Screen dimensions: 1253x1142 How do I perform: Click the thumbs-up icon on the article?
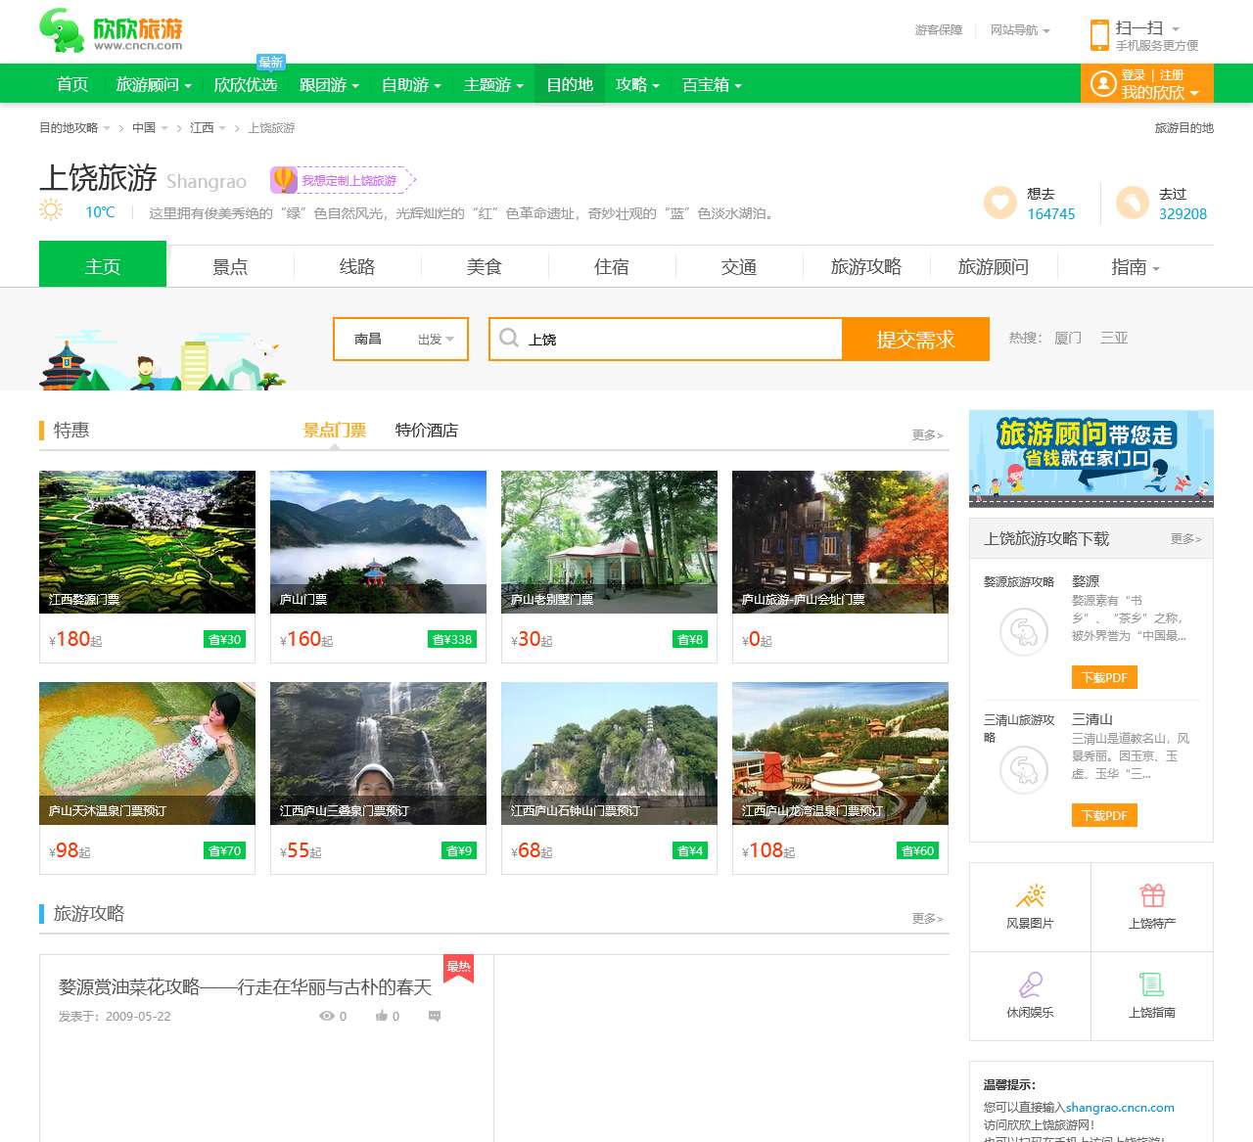pos(380,1016)
